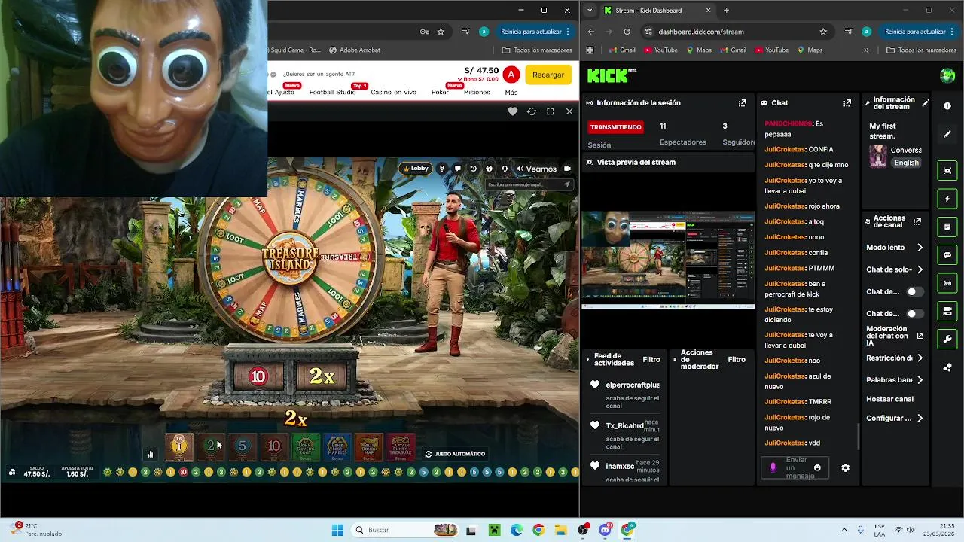Open the Más menu item
Image resolution: width=964 pixels, height=542 pixels.
point(511,92)
